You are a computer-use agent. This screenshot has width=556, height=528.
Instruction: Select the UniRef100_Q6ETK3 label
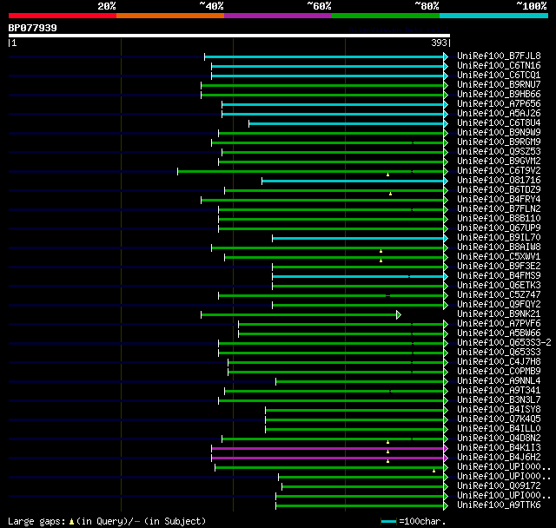coord(499,286)
